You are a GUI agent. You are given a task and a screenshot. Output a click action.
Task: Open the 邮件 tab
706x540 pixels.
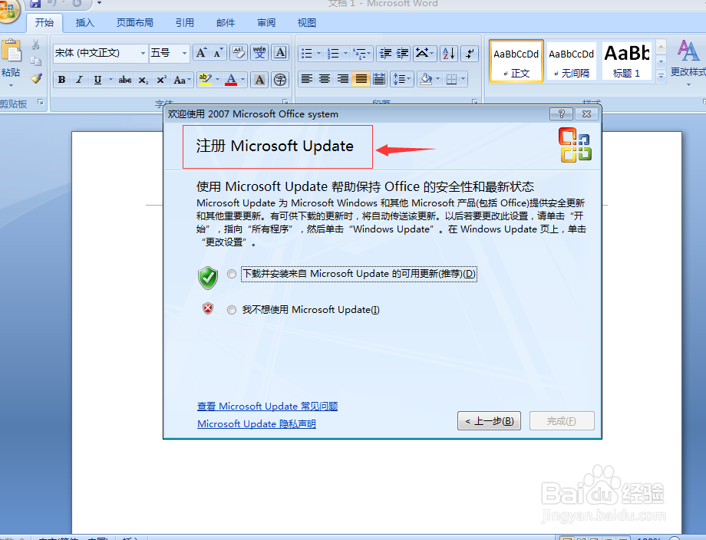pos(225,22)
